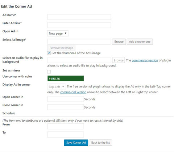The image size is (174, 152).
Task: Click the blue 'Save Corner Ad' button
Action: (x=76, y=143)
